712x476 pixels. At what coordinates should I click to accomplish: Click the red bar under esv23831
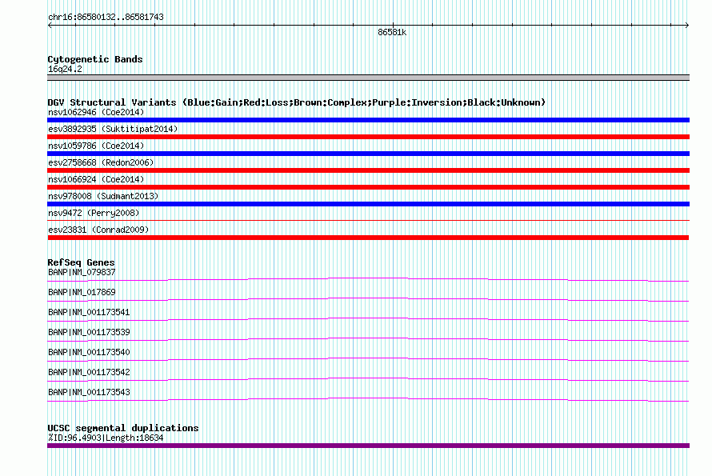pyautogui.click(x=368, y=238)
